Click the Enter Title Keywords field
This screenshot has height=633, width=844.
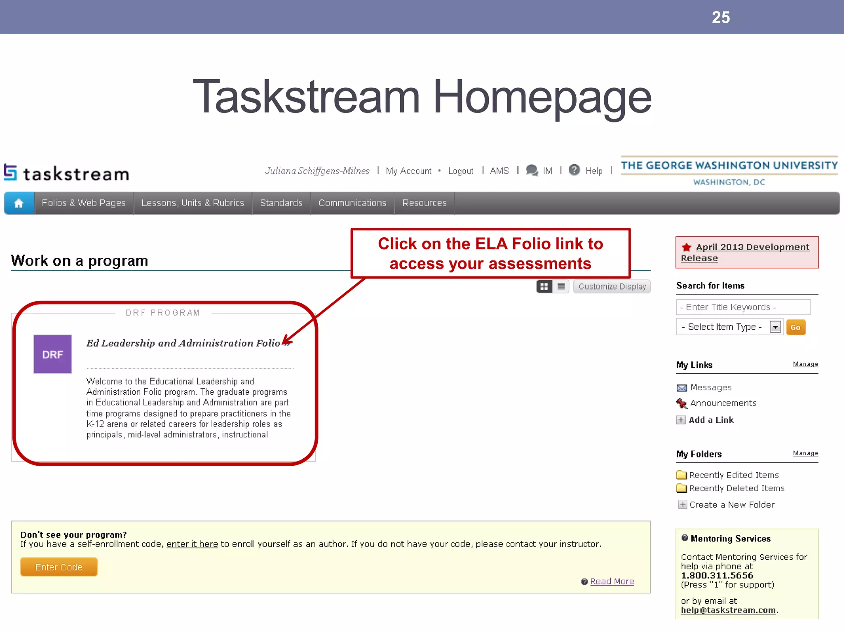[x=743, y=307]
